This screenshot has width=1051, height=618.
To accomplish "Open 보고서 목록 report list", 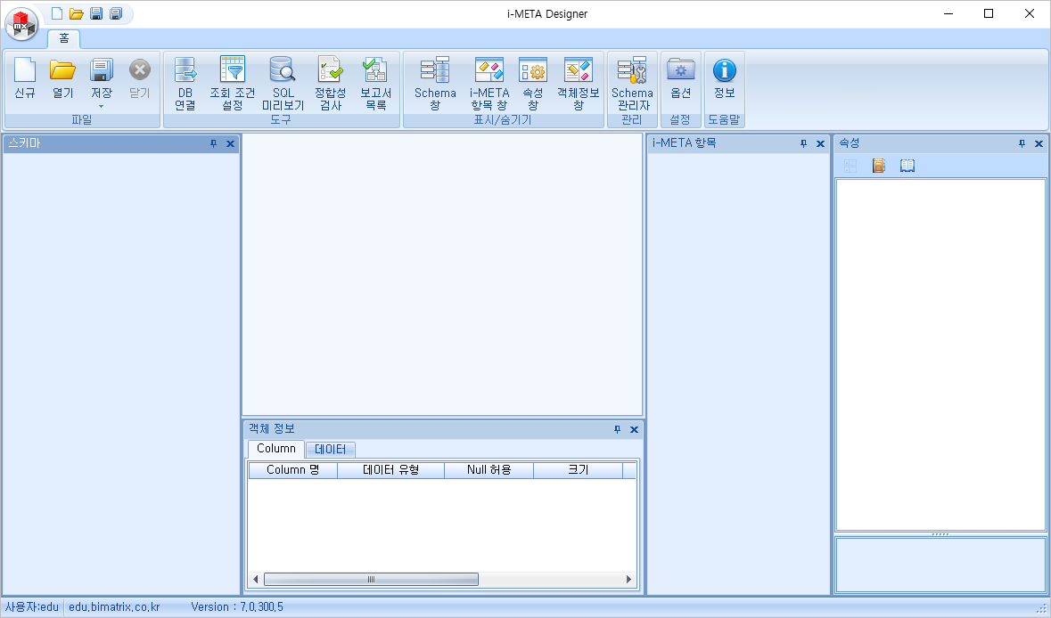I will pos(375,84).
